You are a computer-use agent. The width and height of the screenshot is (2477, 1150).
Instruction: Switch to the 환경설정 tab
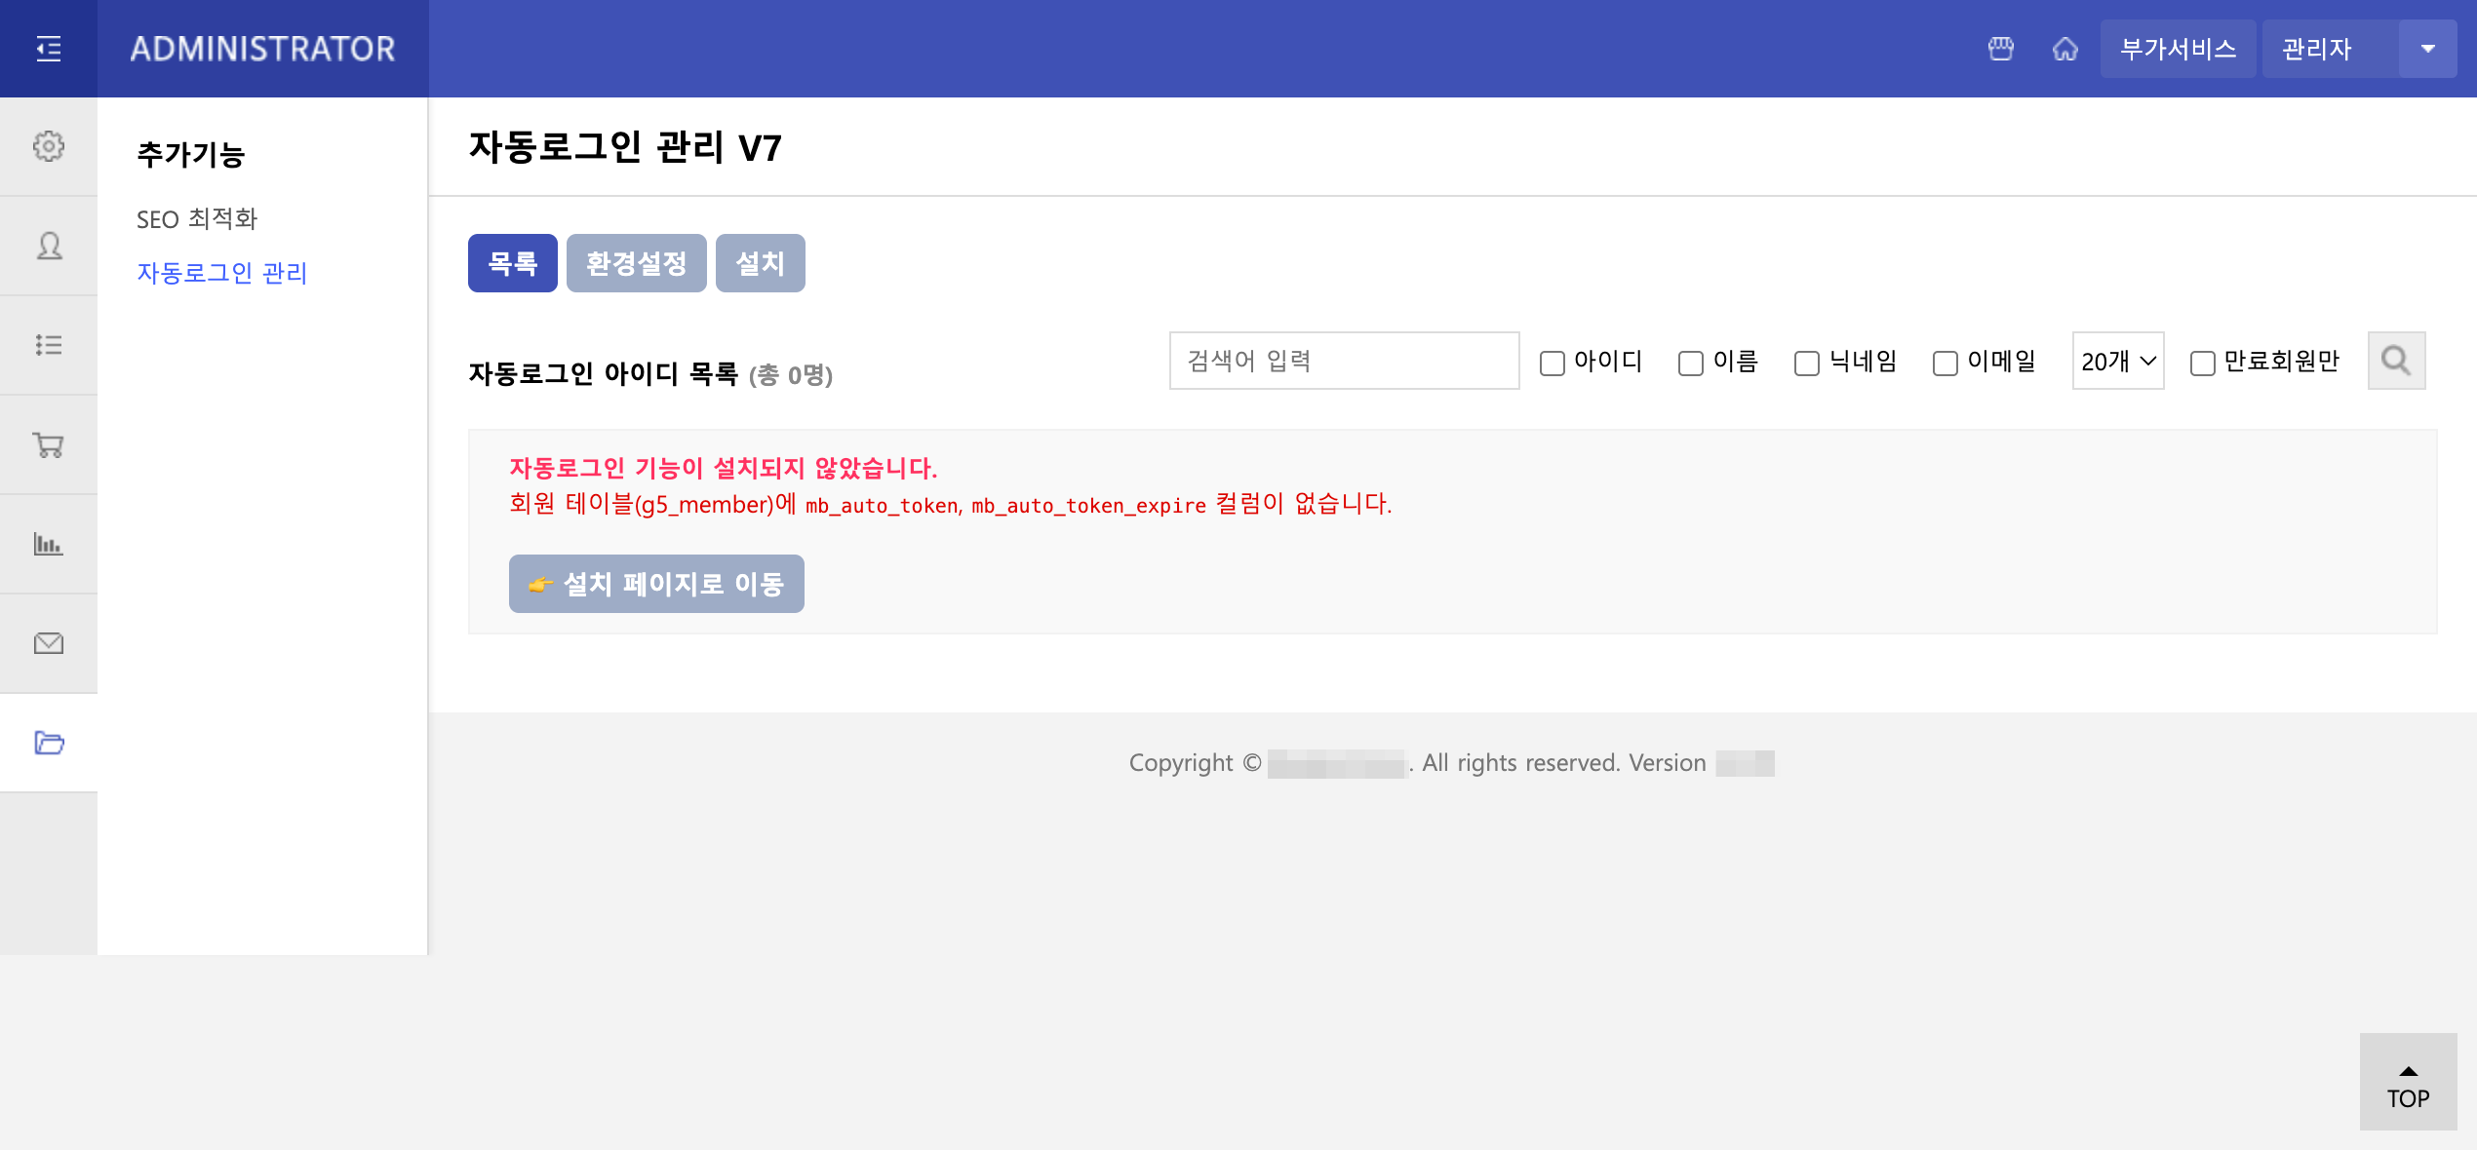click(x=636, y=263)
